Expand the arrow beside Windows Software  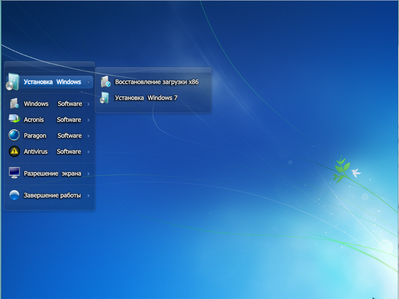coord(89,104)
